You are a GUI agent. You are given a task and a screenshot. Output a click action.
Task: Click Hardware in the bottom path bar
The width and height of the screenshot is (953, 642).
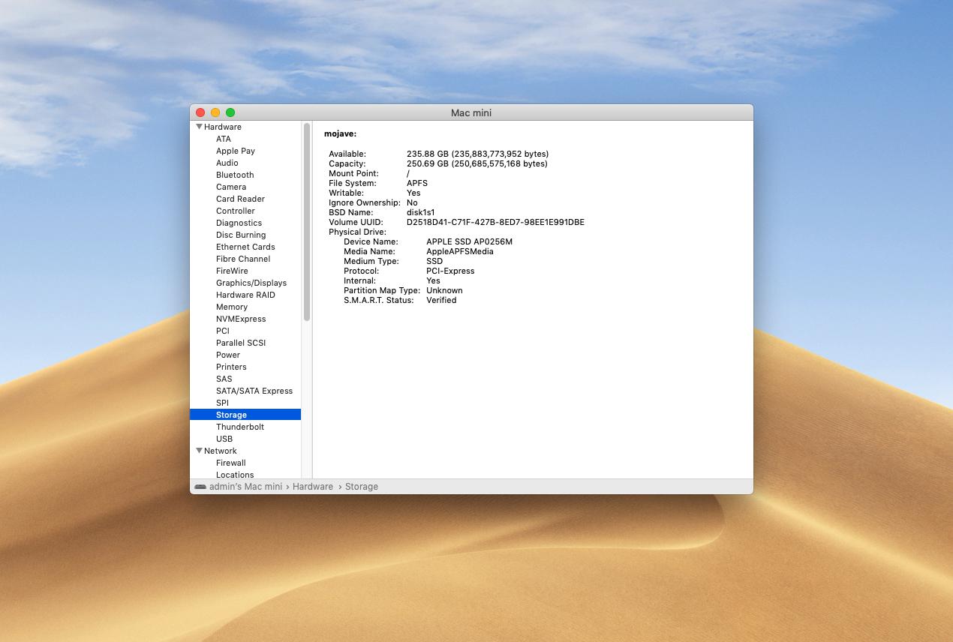[312, 487]
